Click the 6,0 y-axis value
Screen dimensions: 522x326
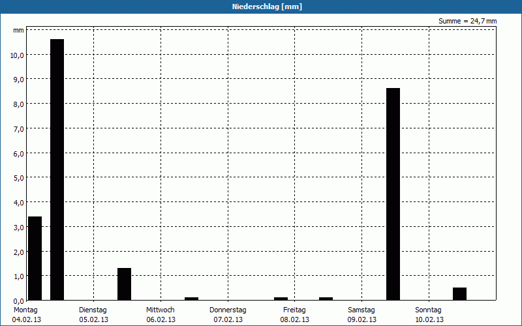pyautogui.click(x=19, y=154)
